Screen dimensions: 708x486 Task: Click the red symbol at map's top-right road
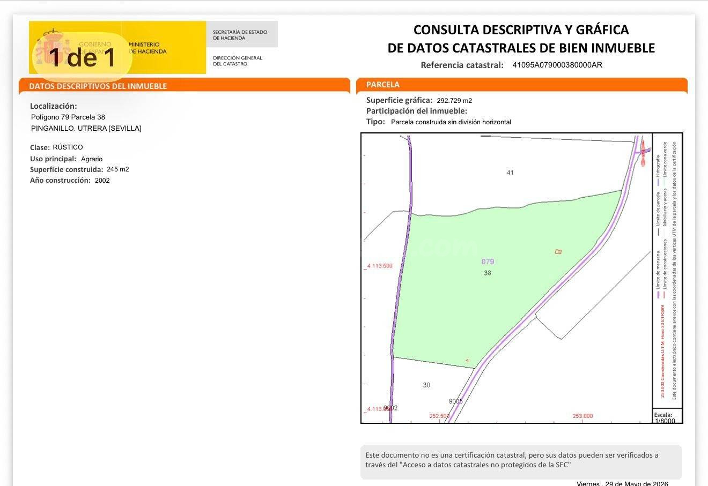click(643, 153)
